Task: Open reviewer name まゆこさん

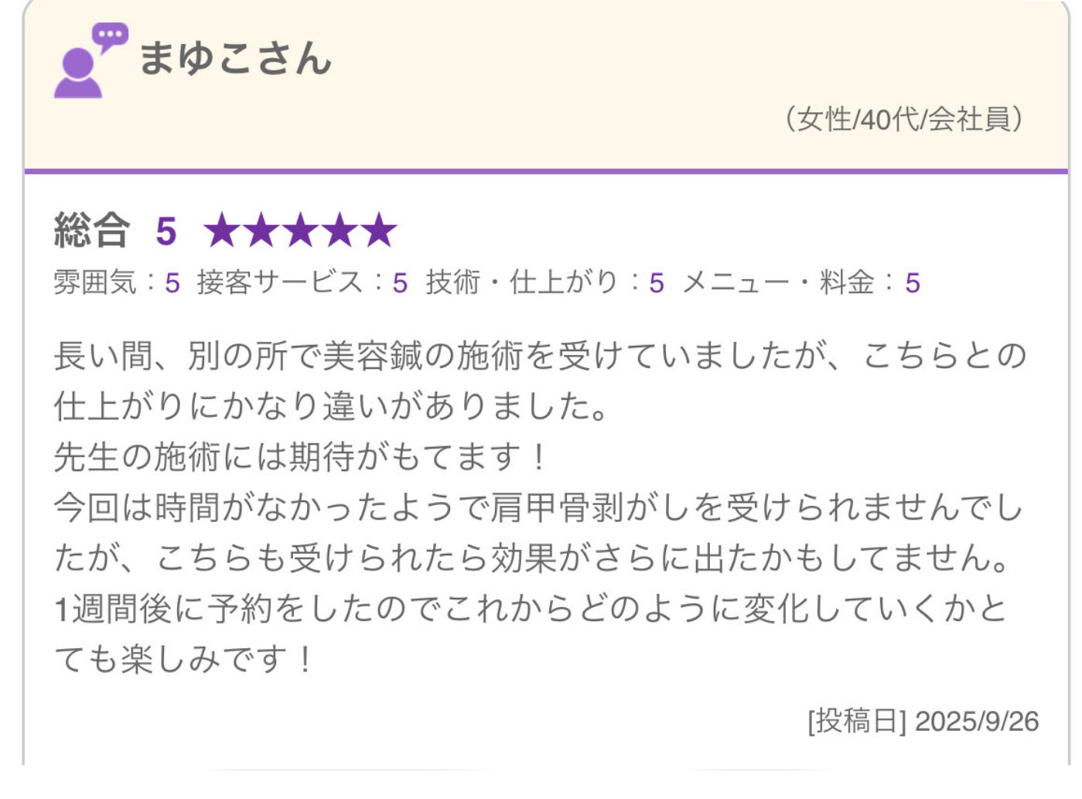Action: coord(235,59)
